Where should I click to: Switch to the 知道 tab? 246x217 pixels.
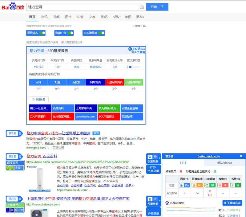pos(80,17)
